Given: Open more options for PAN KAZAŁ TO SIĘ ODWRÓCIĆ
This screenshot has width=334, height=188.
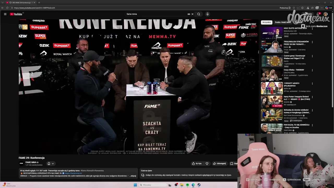Looking at the screenshot, I should [312, 125].
